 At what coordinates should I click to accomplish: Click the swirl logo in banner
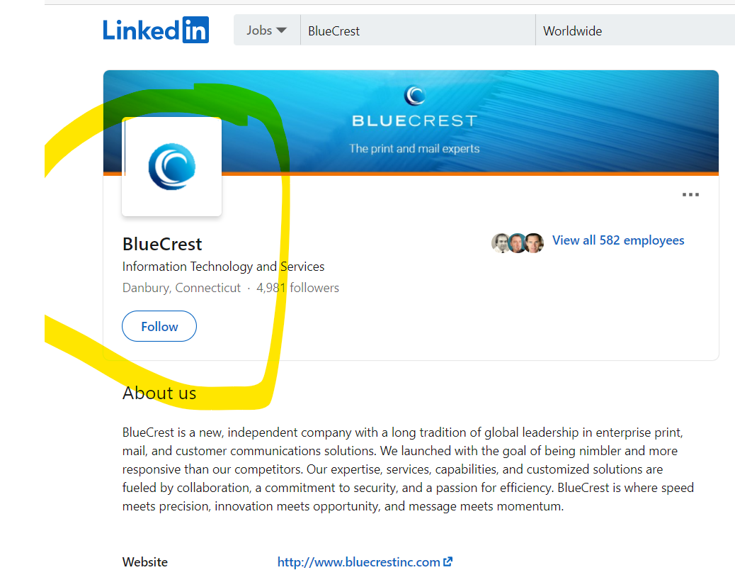click(x=415, y=95)
